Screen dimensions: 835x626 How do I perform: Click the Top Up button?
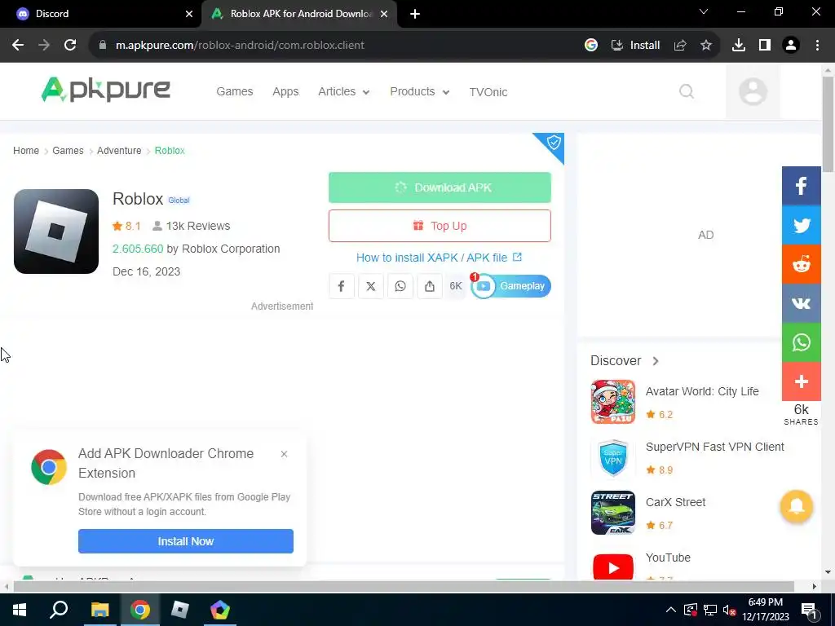(x=440, y=226)
